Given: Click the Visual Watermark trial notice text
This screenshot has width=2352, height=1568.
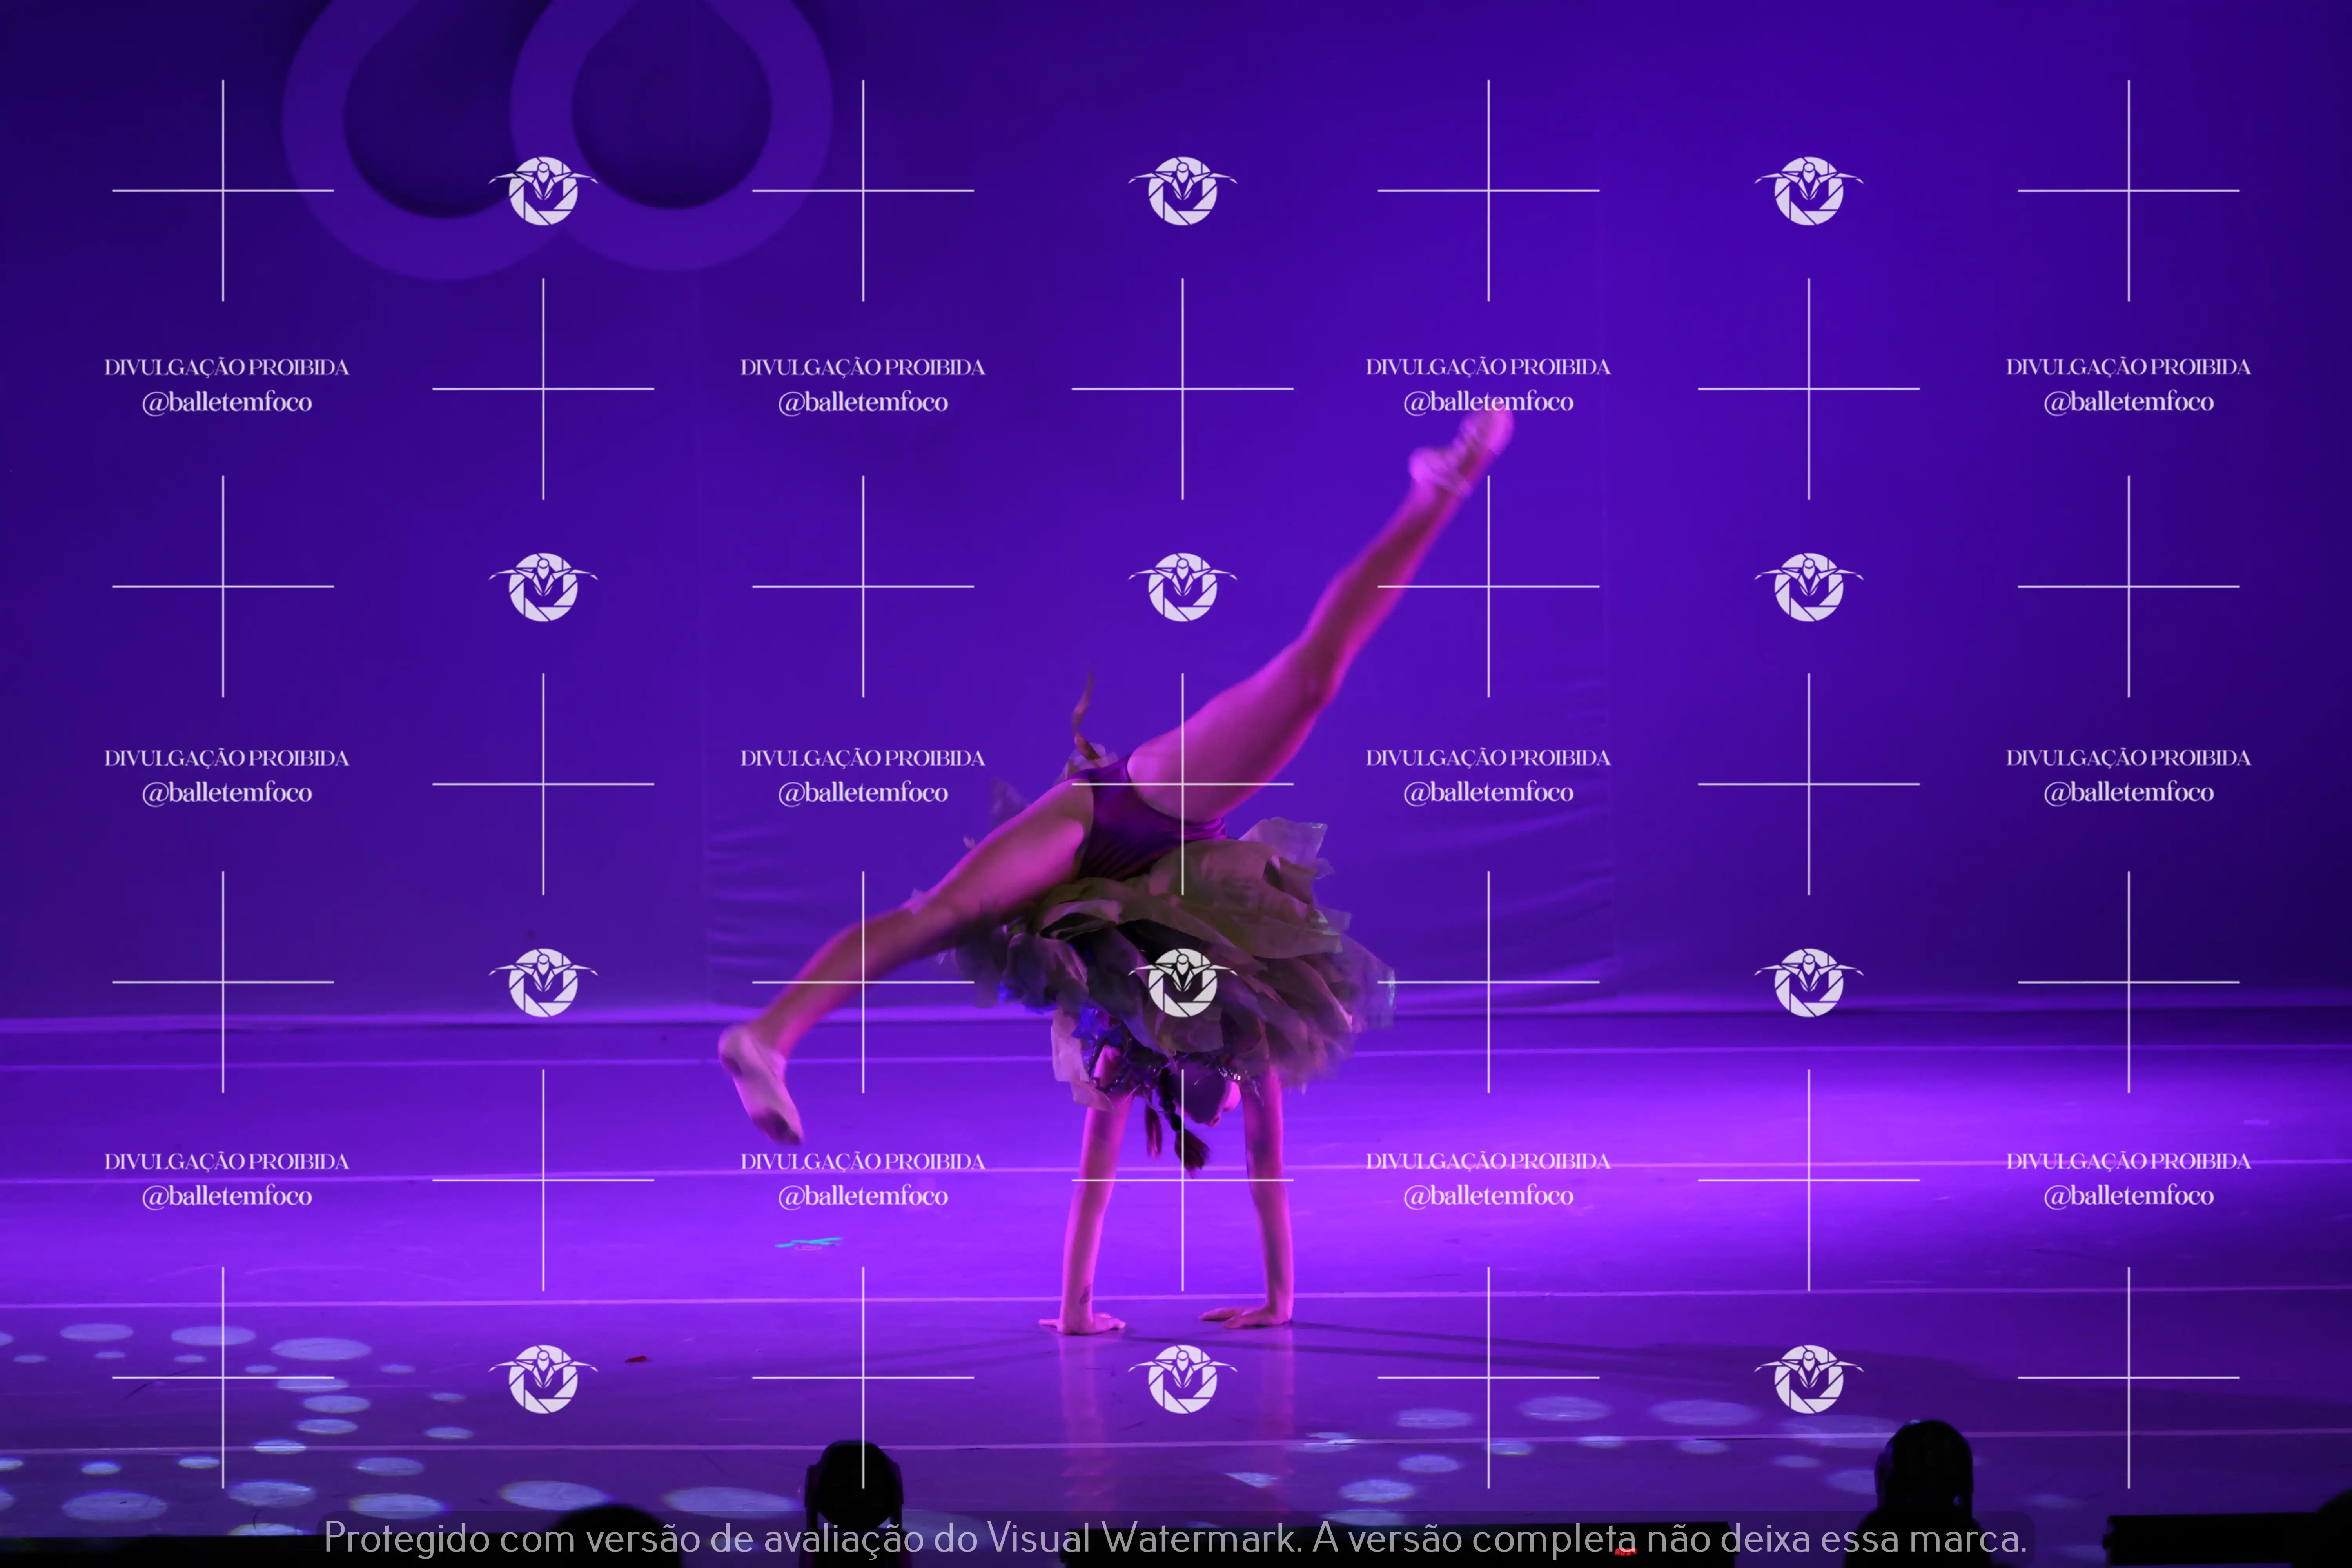Looking at the screenshot, I should click(1175, 1538).
